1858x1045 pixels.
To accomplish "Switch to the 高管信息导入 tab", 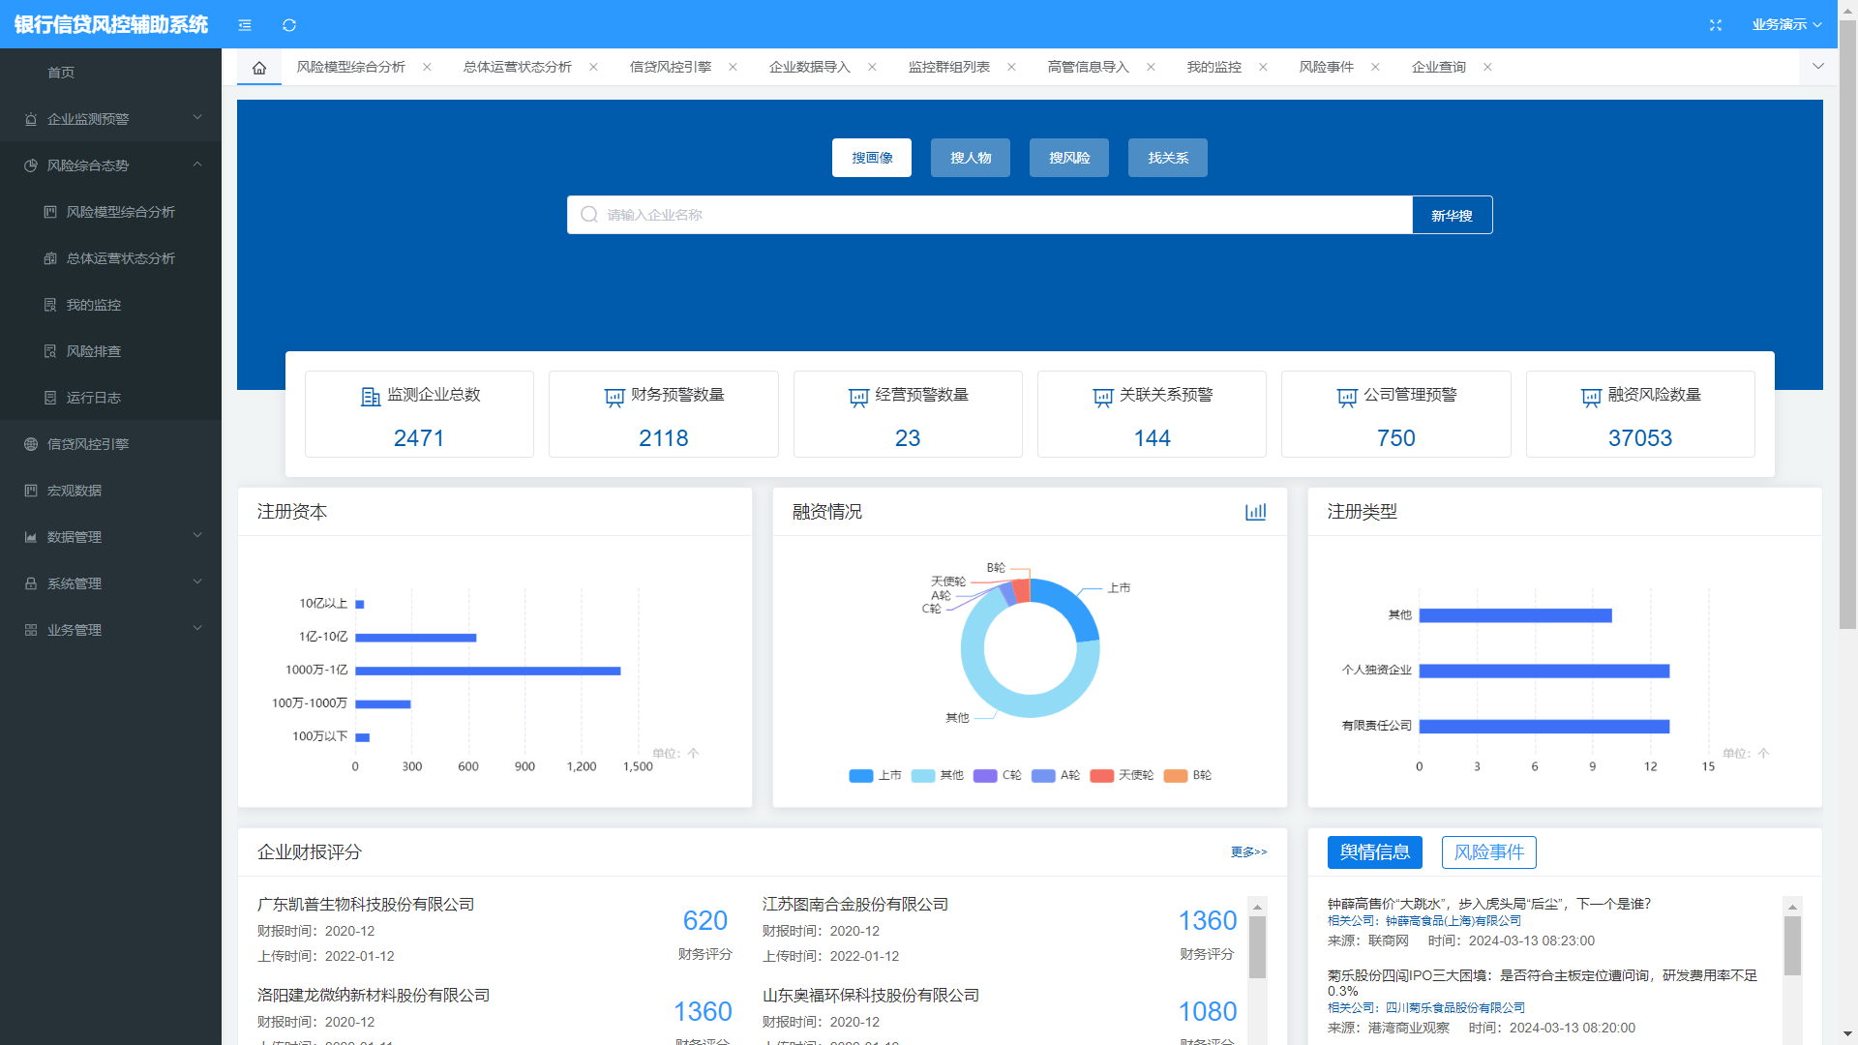I will [1089, 68].
